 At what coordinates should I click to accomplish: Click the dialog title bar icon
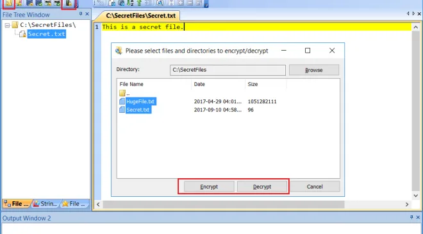tap(119, 51)
